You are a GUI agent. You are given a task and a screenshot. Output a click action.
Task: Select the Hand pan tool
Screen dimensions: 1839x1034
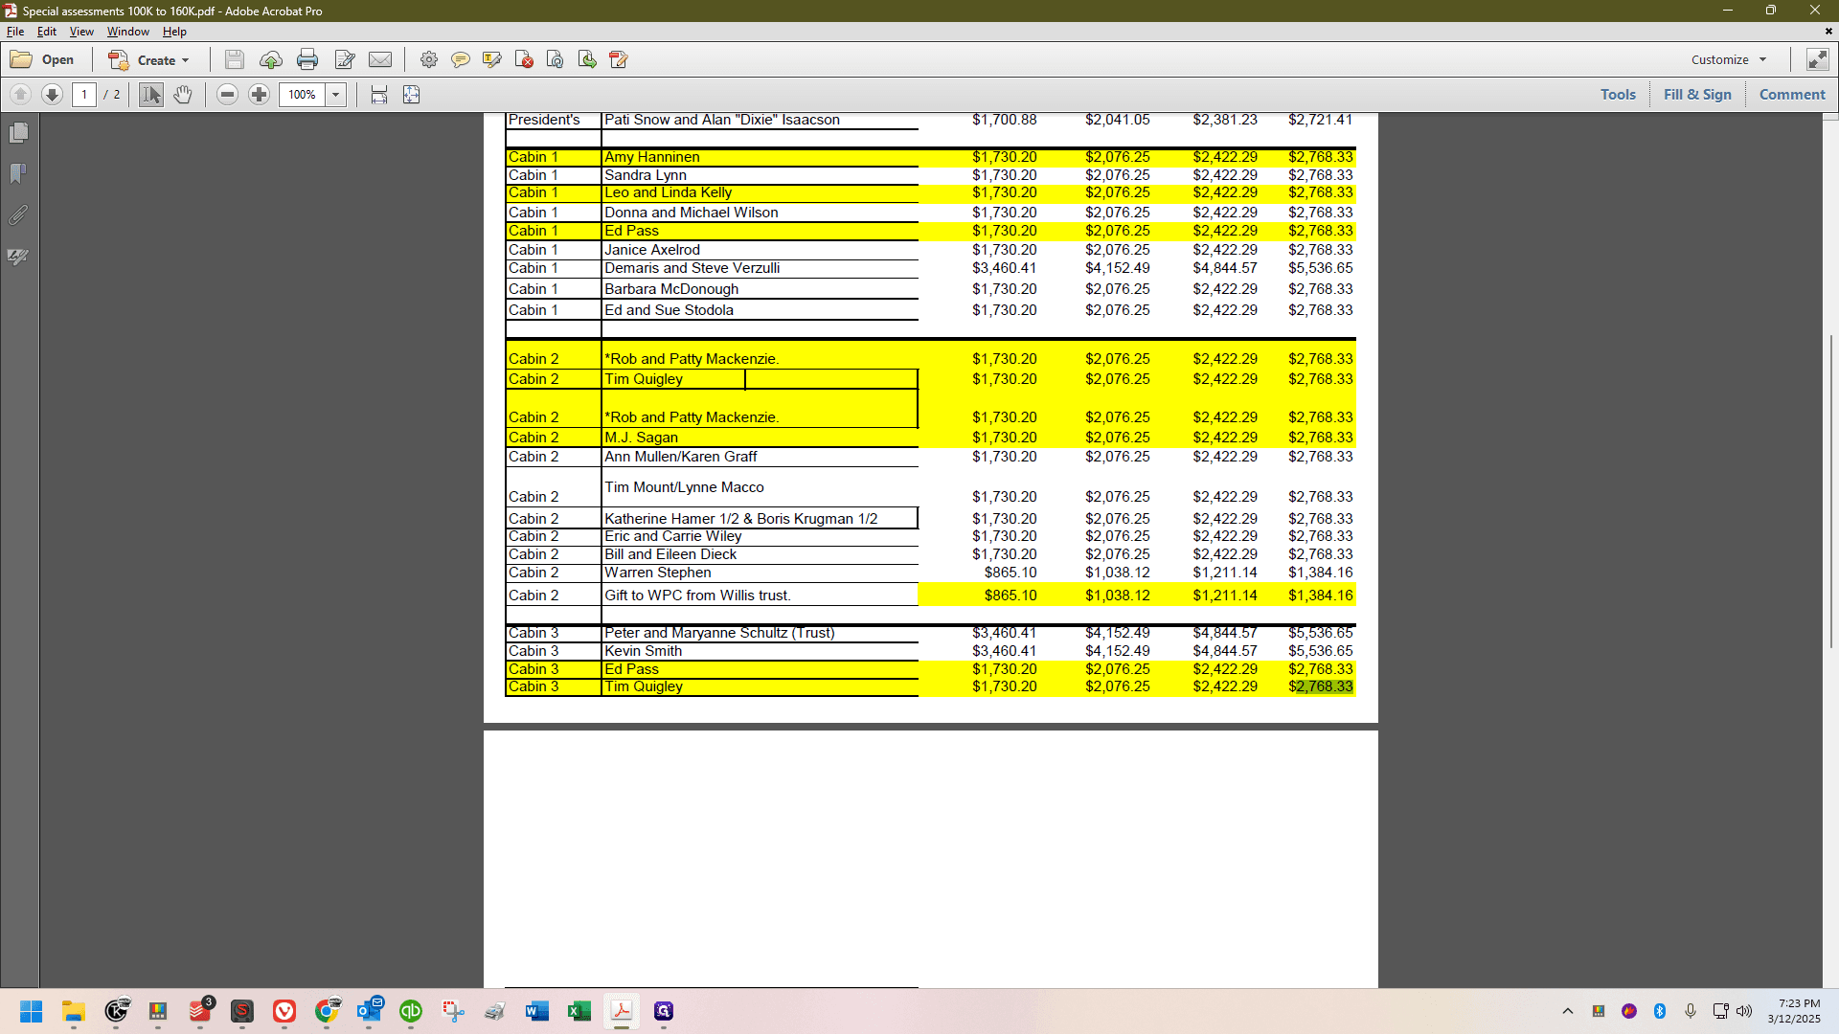pos(183,95)
